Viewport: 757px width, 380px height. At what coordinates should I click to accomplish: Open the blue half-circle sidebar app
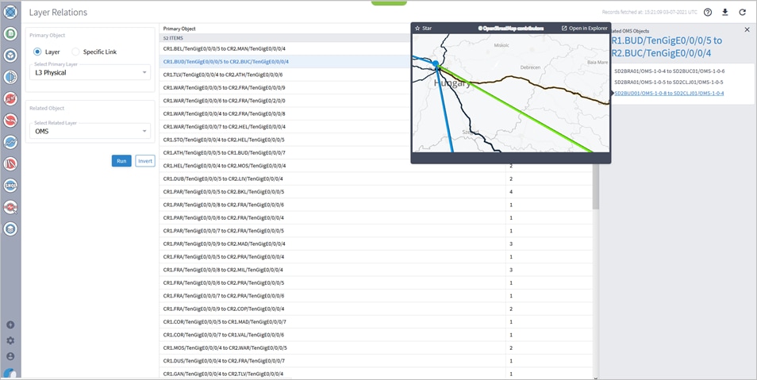10,77
